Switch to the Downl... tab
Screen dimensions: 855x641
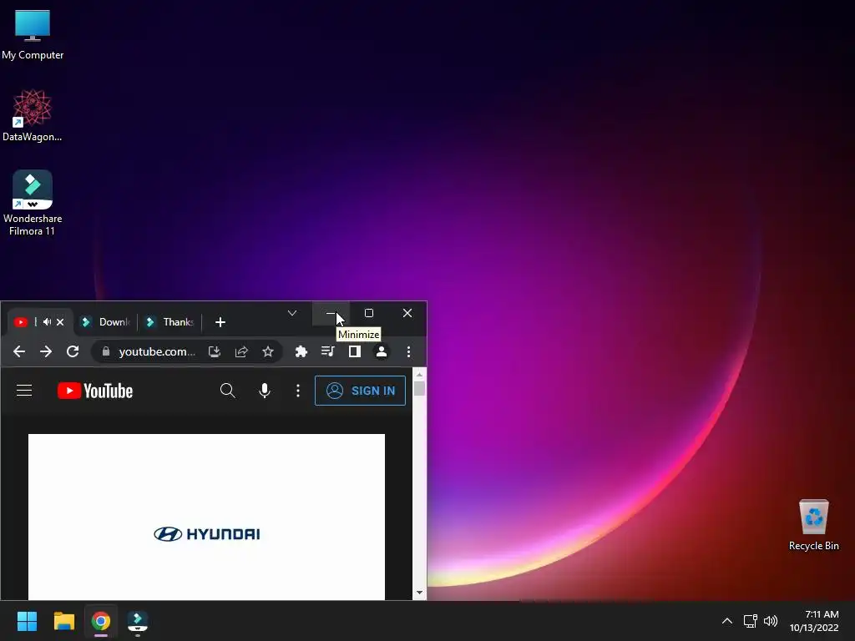coord(106,322)
